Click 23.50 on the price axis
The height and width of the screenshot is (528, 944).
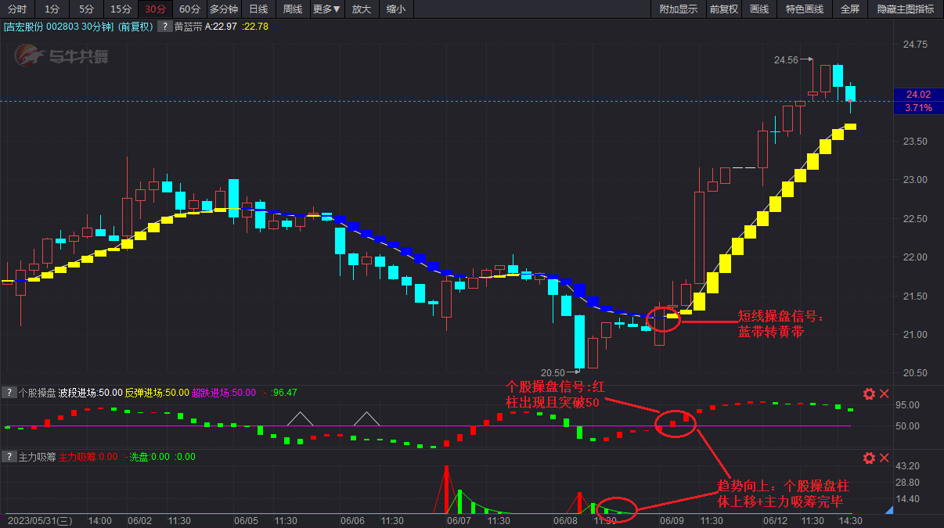[x=914, y=141]
